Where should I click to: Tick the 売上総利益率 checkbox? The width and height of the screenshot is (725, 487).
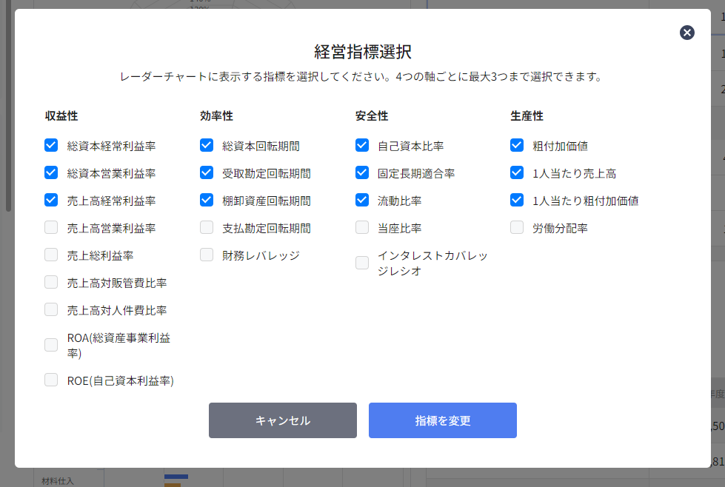pyautogui.click(x=51, y=255)
